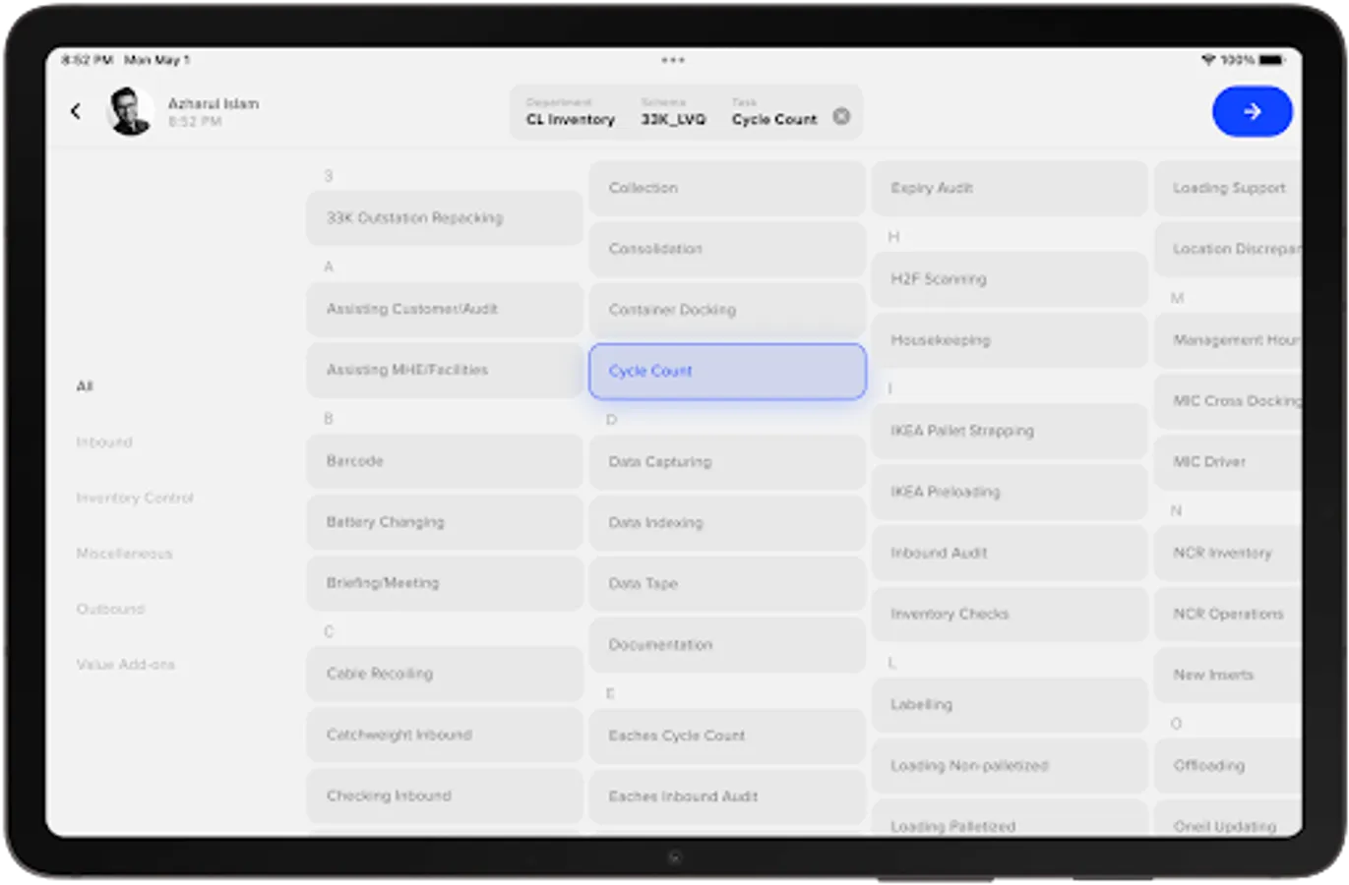Viewport: 1349px width, 885px height.
Task: Pick the Data Tape task
Action: 727,583
